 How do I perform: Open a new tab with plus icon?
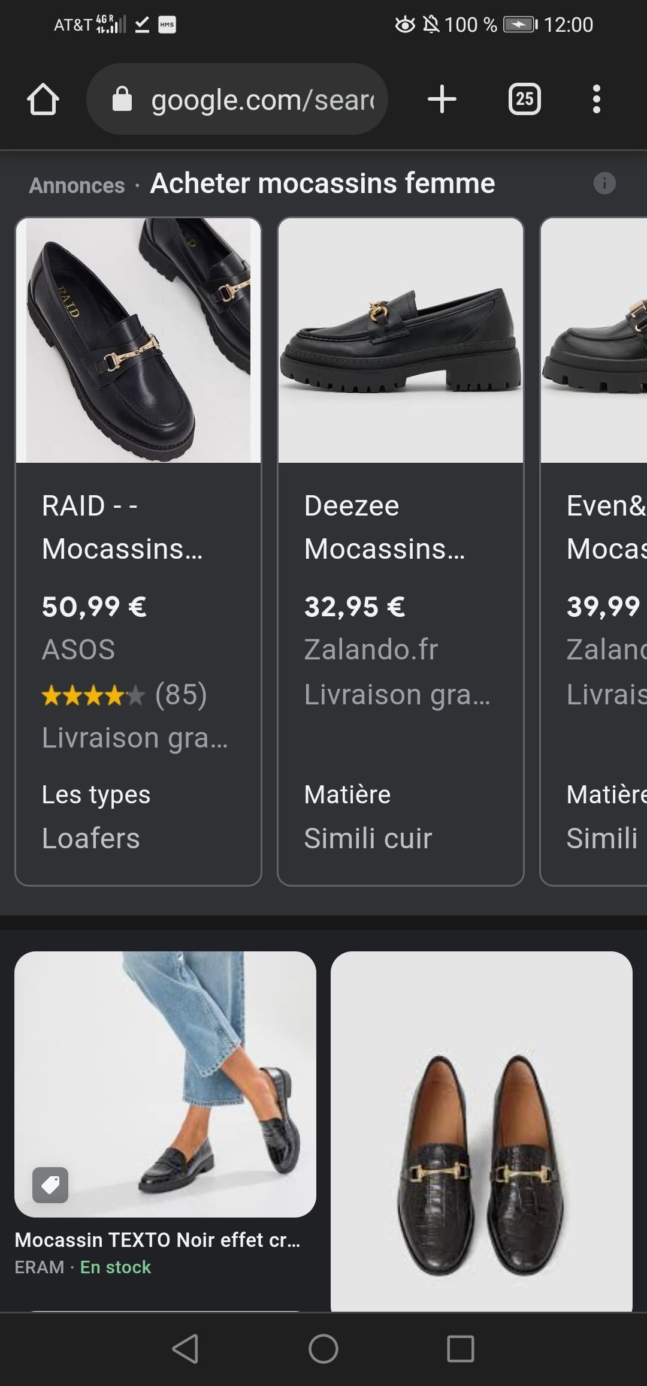click(442, 100)
